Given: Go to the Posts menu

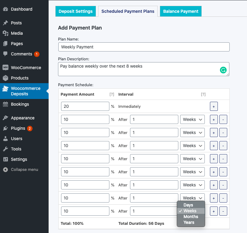Looking at the screenshot, I should click(24, 23).
